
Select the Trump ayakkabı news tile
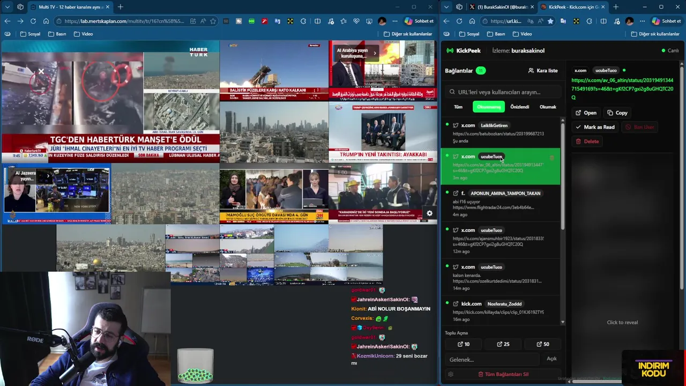pyautogui.click(x=383, y=132)
